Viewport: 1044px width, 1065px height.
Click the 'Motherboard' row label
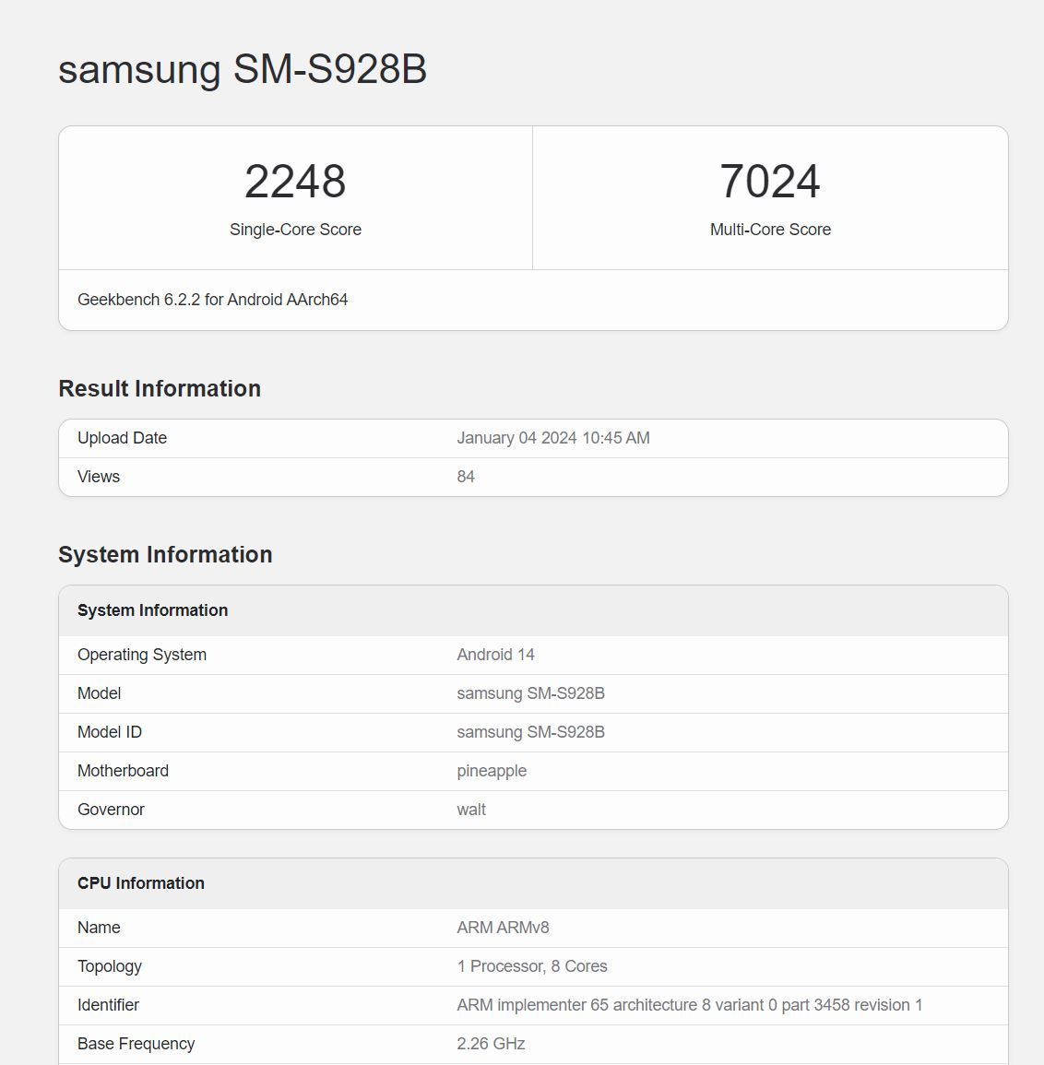point(123,771)
